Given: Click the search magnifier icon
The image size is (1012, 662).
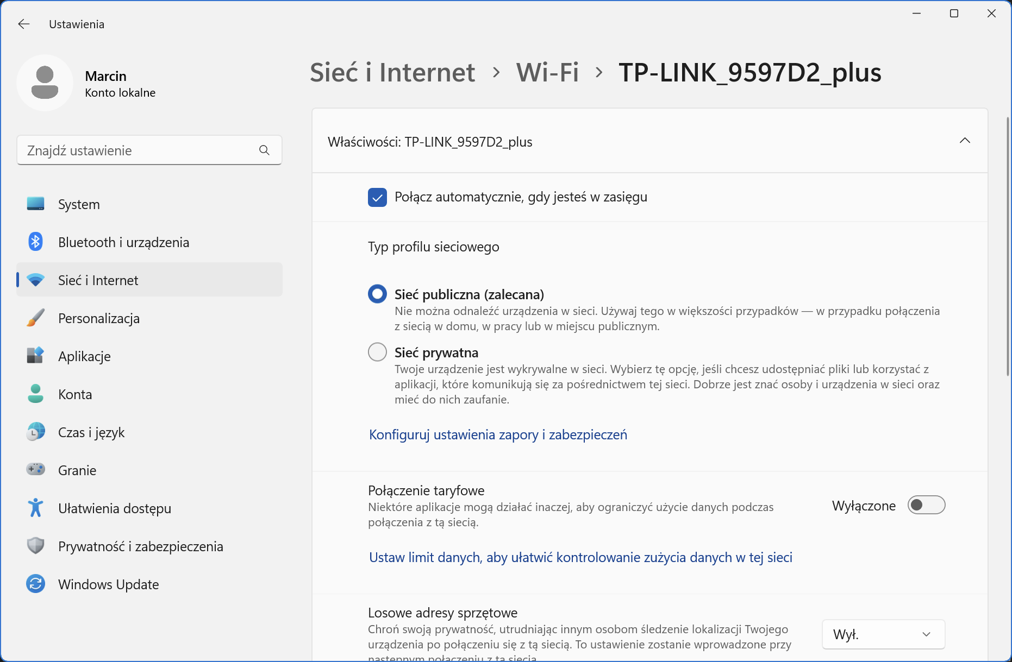Looking at the screenshot, I should [264, 150].
